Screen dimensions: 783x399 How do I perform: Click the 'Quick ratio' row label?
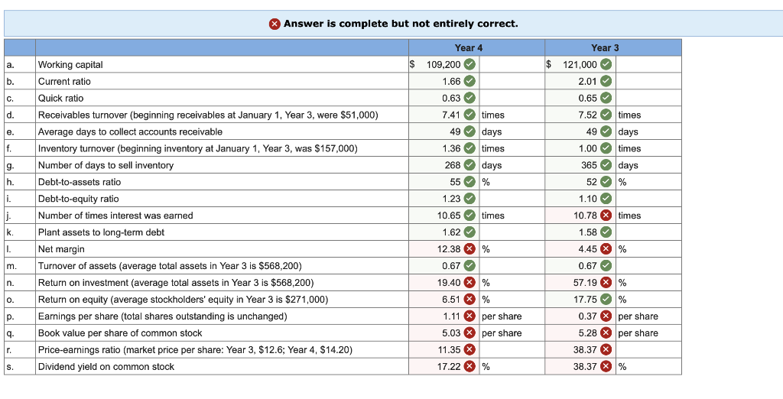[61, 99]
